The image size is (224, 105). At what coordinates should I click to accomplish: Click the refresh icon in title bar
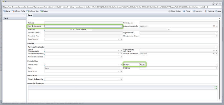pos(213,4)
